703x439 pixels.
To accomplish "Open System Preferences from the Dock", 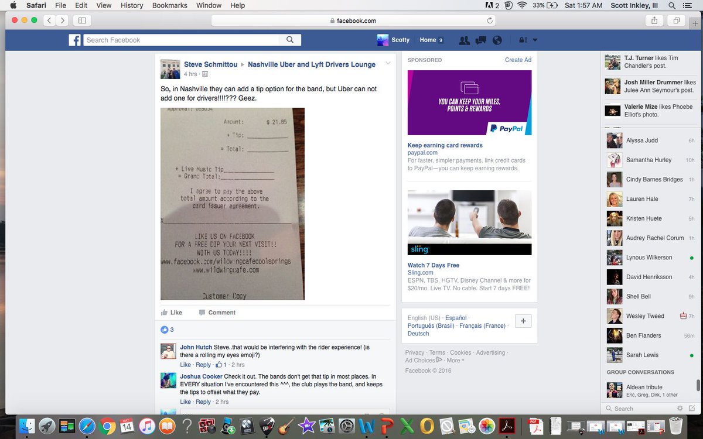I will [347, 426].
